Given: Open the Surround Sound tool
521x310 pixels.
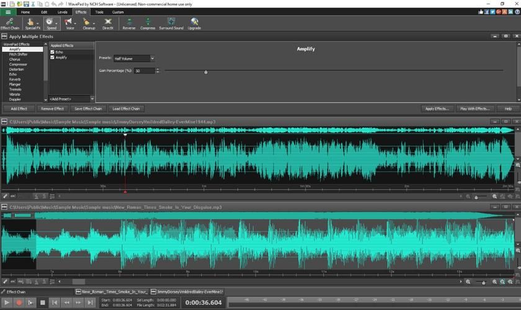Looking at the screenshot, I should [x=171, y=24].
